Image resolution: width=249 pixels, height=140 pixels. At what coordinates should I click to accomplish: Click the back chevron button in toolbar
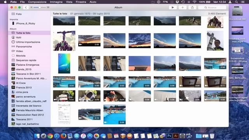coord(26,7)
